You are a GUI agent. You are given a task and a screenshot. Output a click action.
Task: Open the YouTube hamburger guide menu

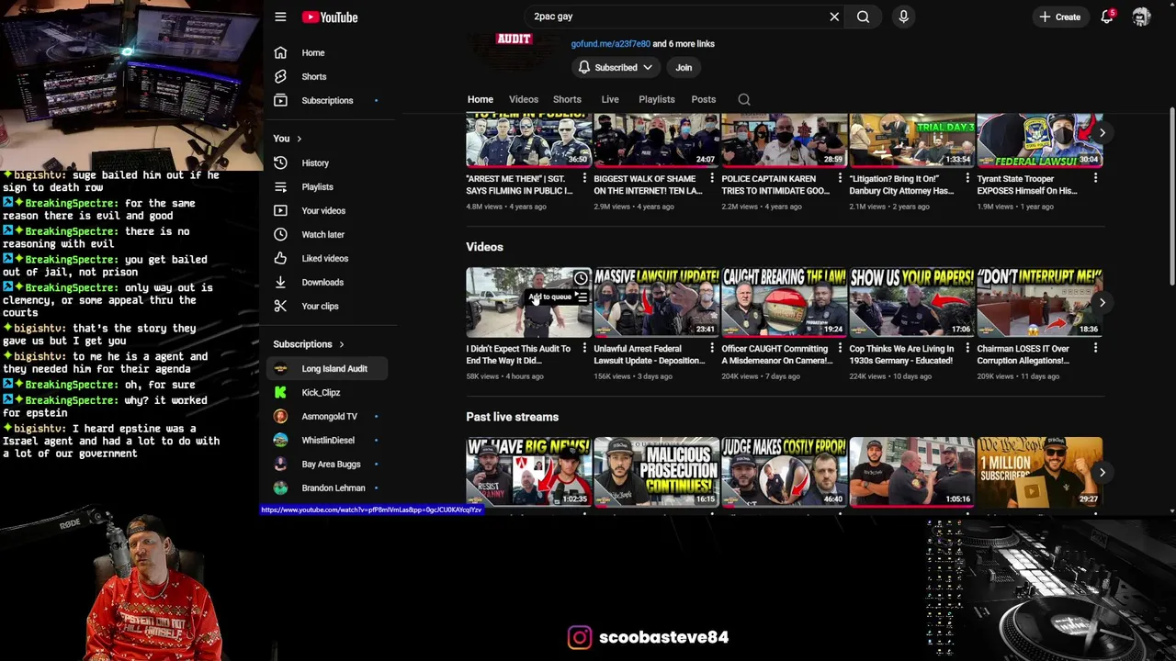click(280, 17)
